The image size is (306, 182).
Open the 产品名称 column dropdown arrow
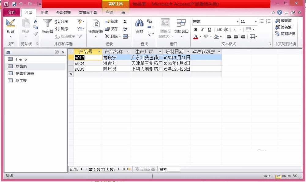(x=127, y=52)
